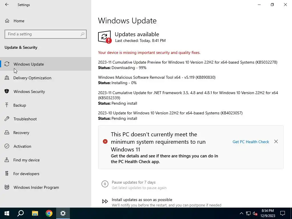Click the Updates available status icon
The width and height of the screenshot is (292, 219).
click(x=105, y=37)
